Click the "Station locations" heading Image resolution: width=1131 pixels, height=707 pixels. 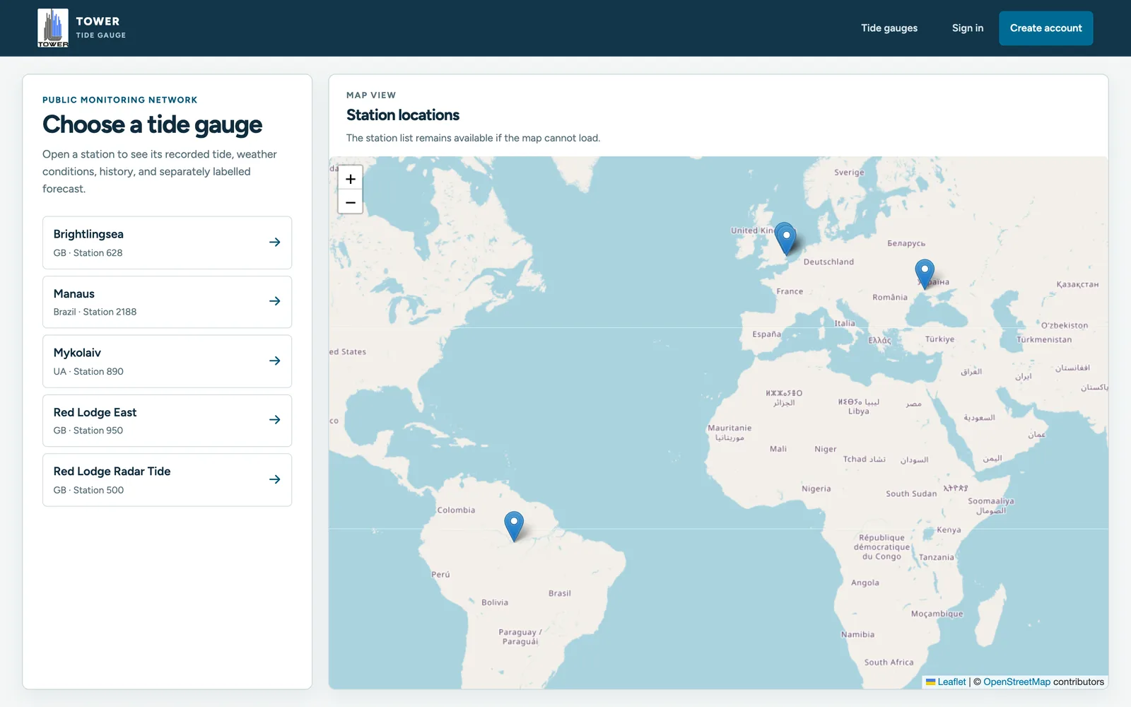pyautogui.click(x=403, y=115)
